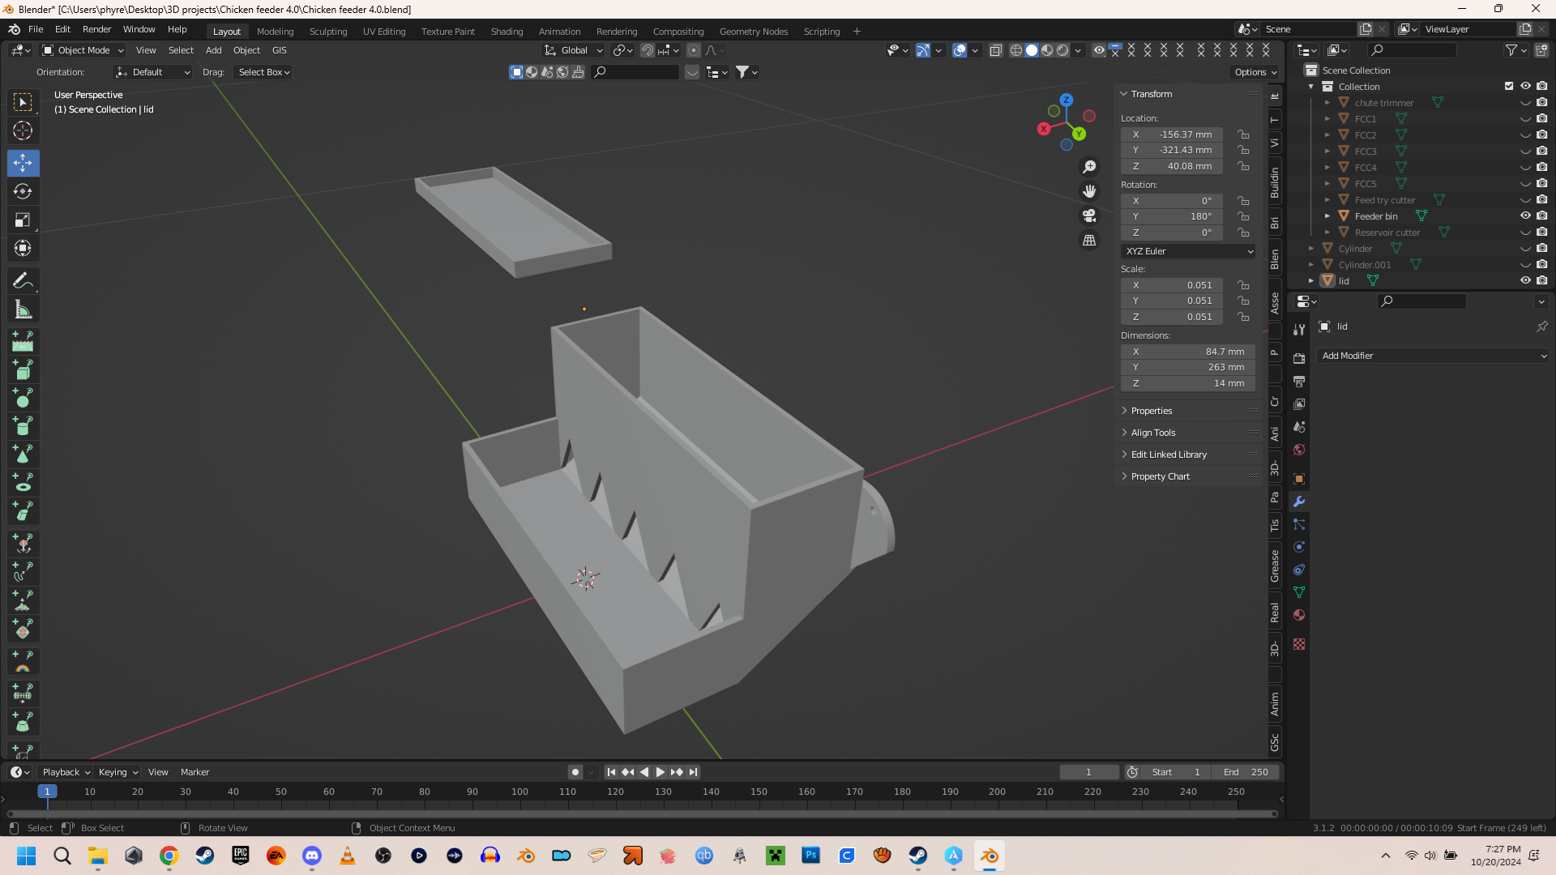This screenshot has height=875, width=1556.
Task: Open the Modifiers wrench properties tab
Action: point(1299,502)
